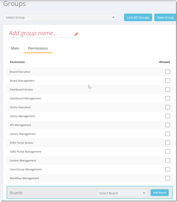177x202 pixels.
Task: Enable Gizmo Execution permission
Action: click(167, 107)
